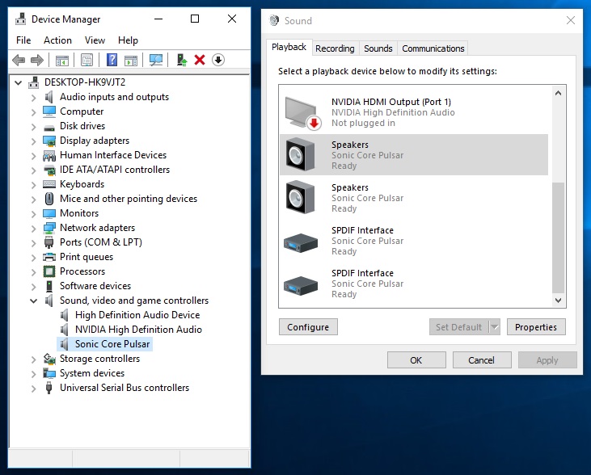Viewport: 591px width, 475px height.
Task: Scan for hardware changes toolbar icon
Action: click(156, 60)
